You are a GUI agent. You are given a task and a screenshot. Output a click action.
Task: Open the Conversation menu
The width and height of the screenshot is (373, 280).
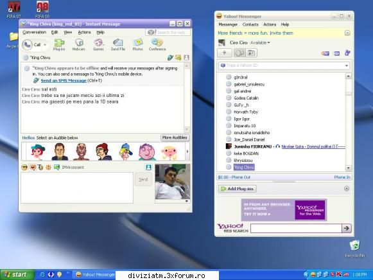[x=34, y=32]
